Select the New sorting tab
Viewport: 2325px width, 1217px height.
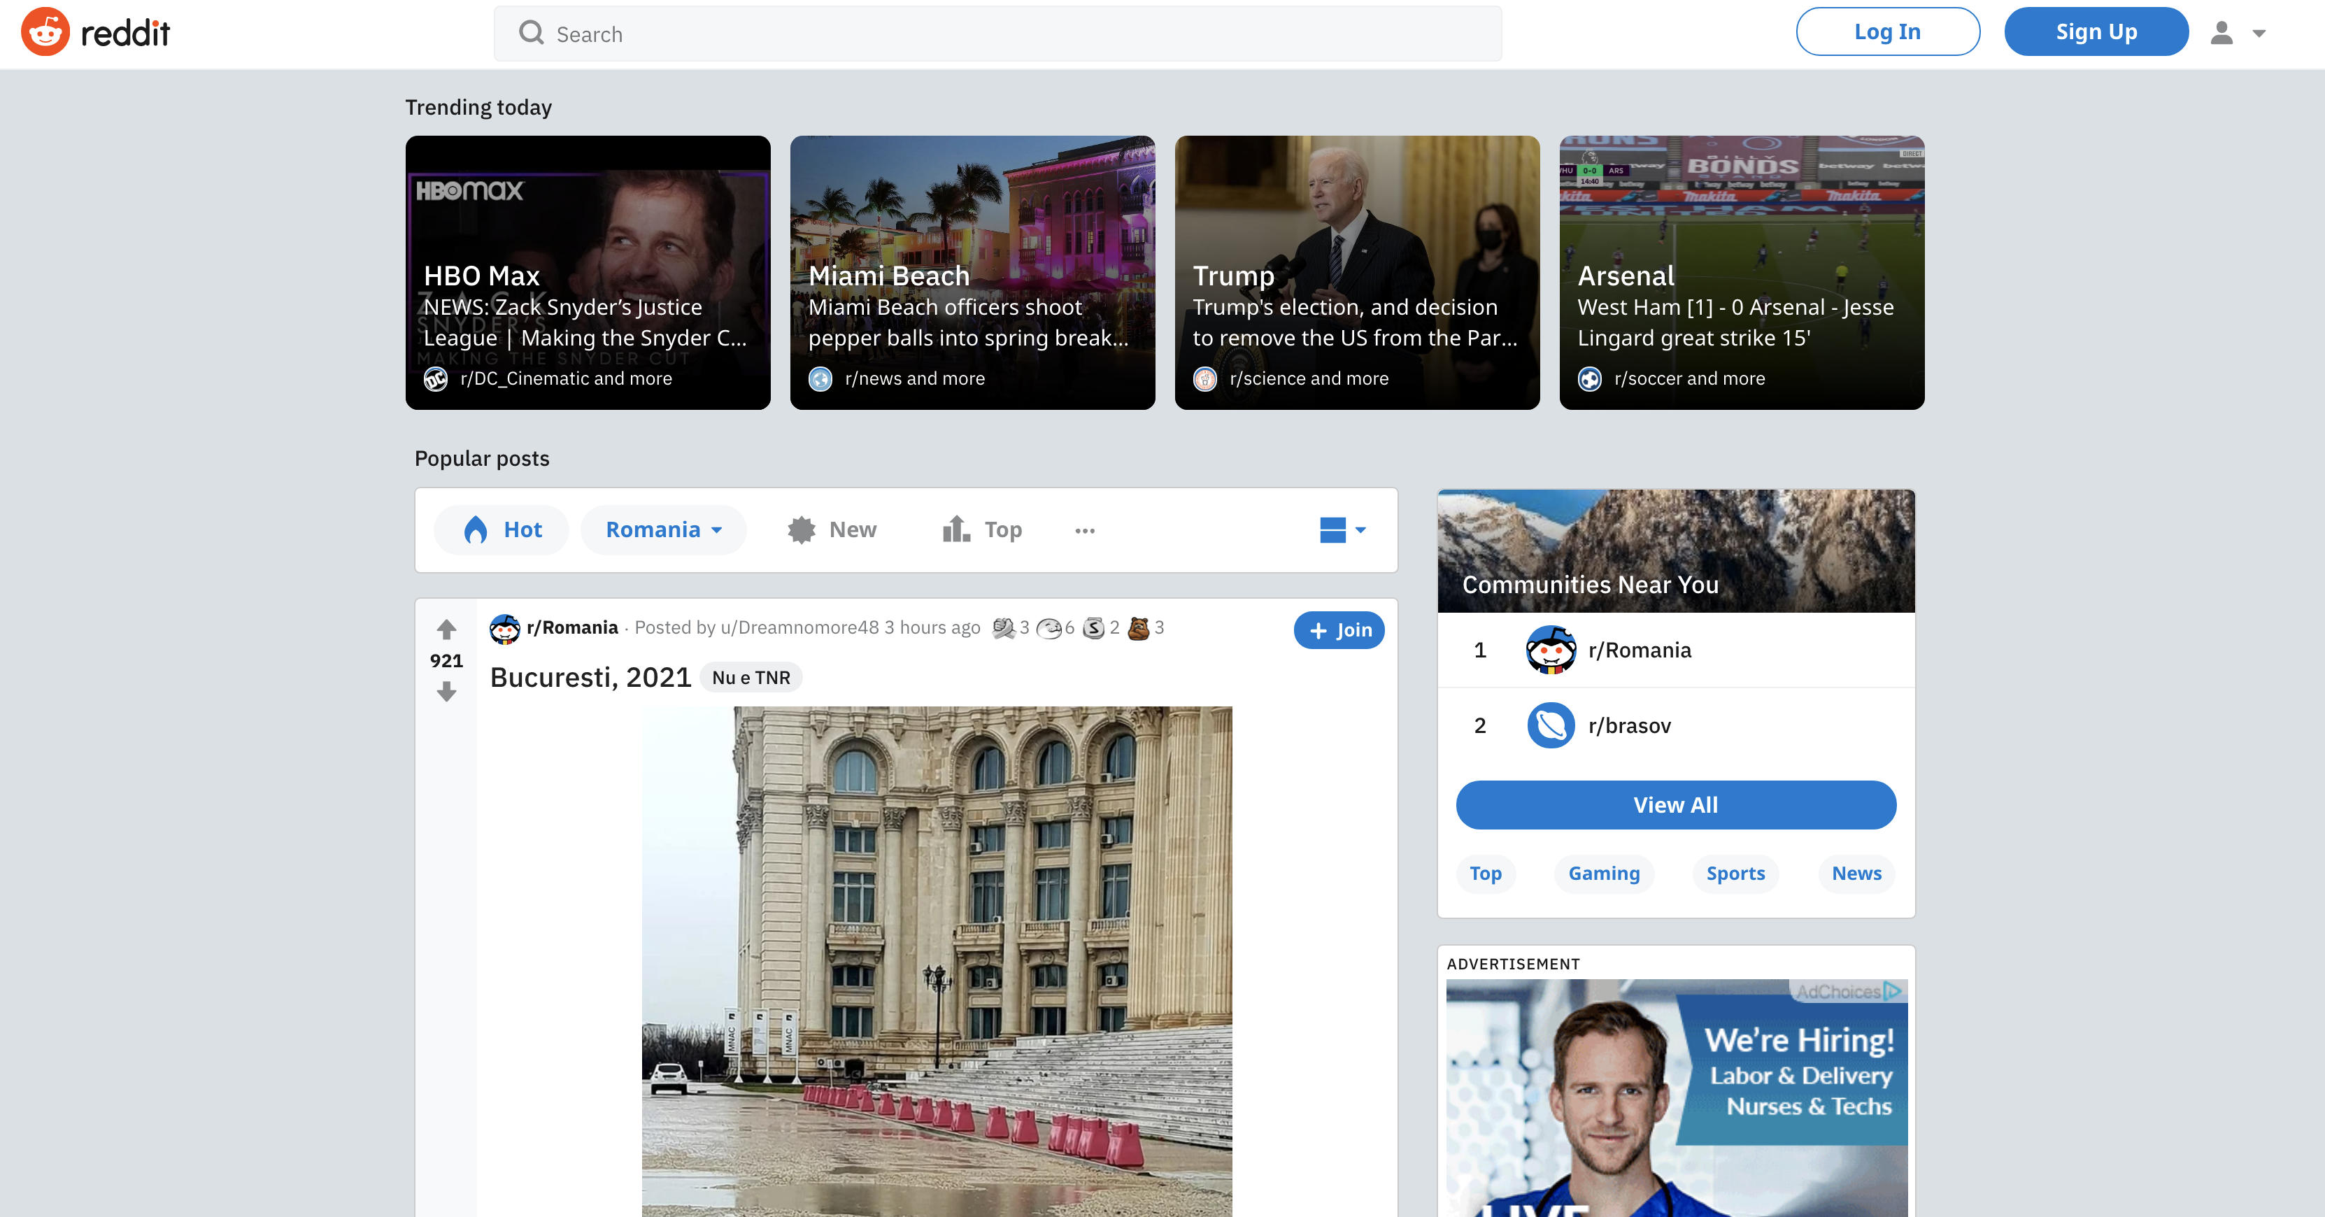pos(831,530)
